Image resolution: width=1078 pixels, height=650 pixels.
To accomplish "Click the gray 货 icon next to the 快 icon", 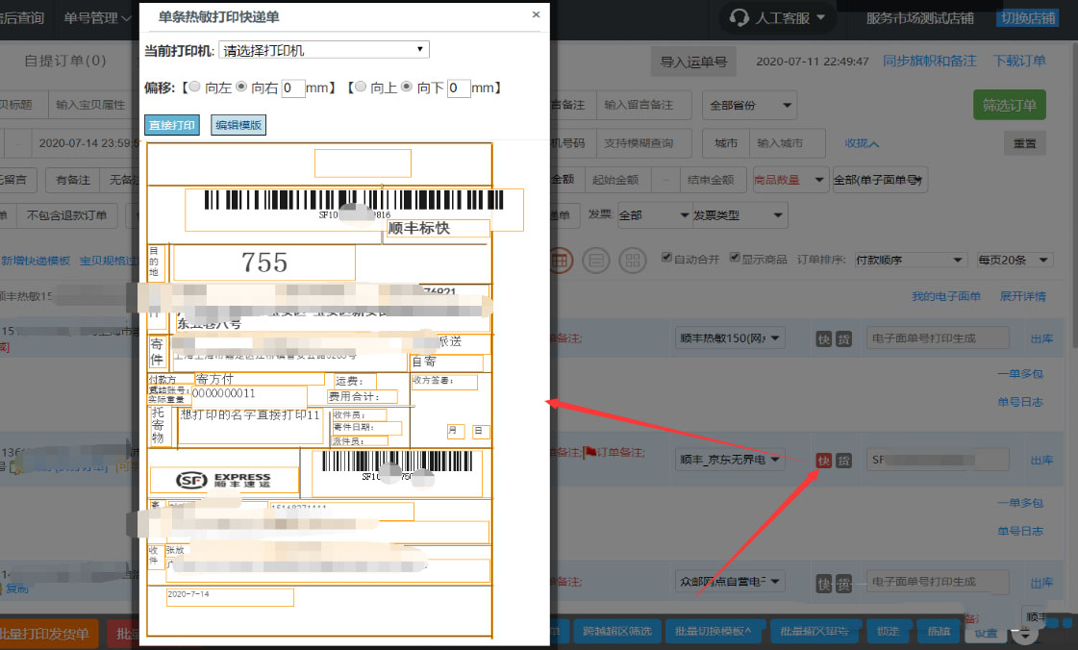I will (x=843, y=461).
